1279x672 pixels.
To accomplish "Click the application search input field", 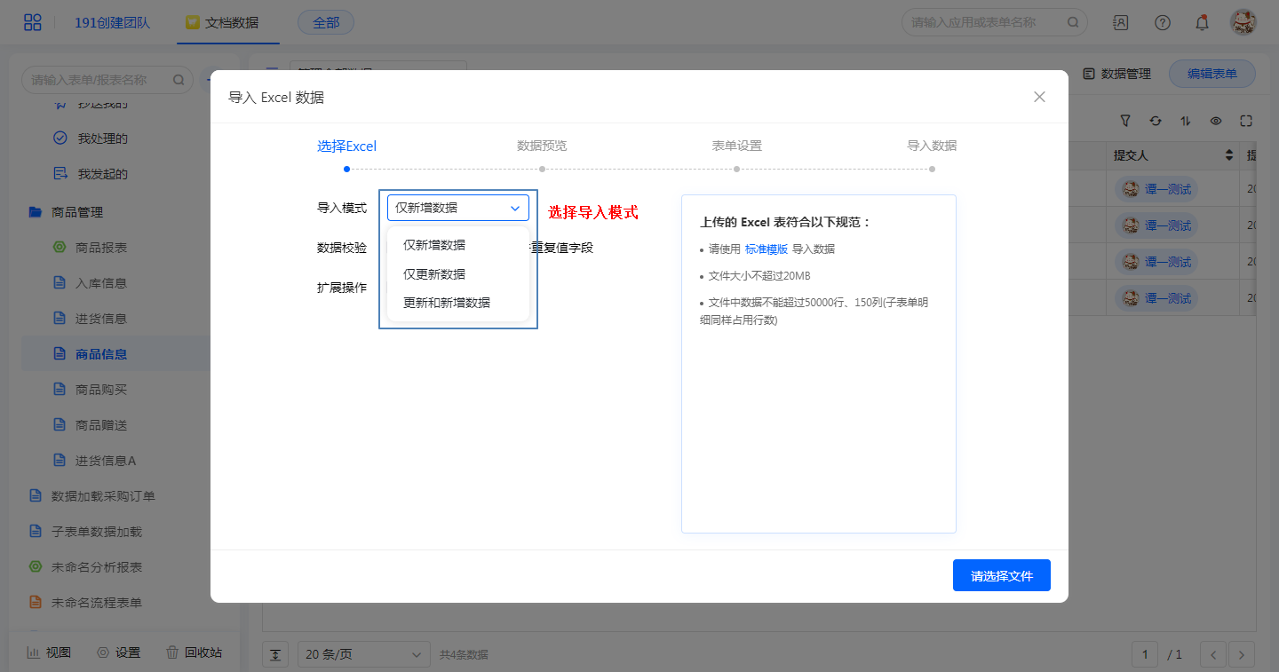I will tap(984, 22).
